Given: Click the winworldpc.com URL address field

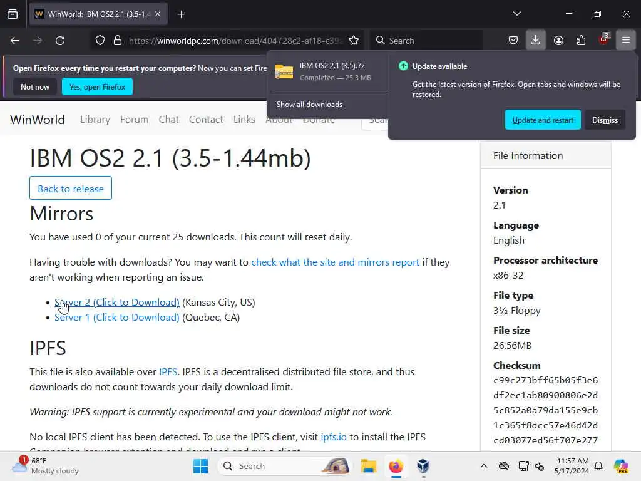Looking at the screenshot, I should (x=235, y=41).
